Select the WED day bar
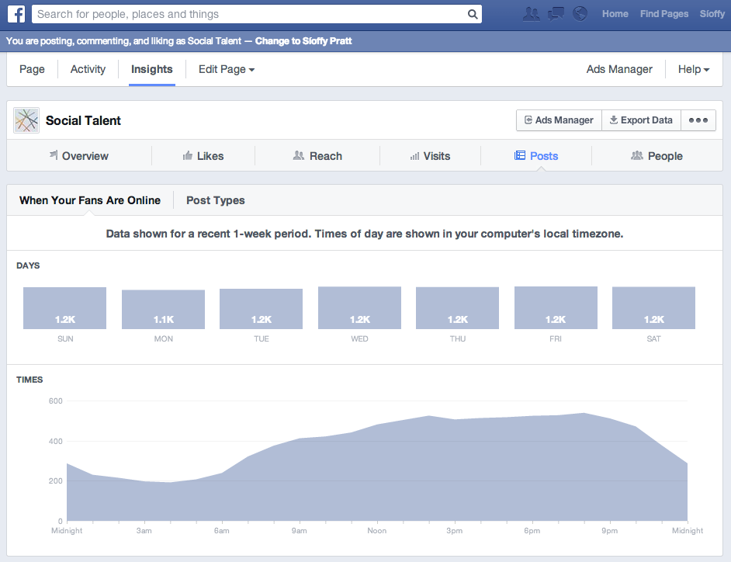The width and height of the screenshot is (731, 562). point(359,308)
